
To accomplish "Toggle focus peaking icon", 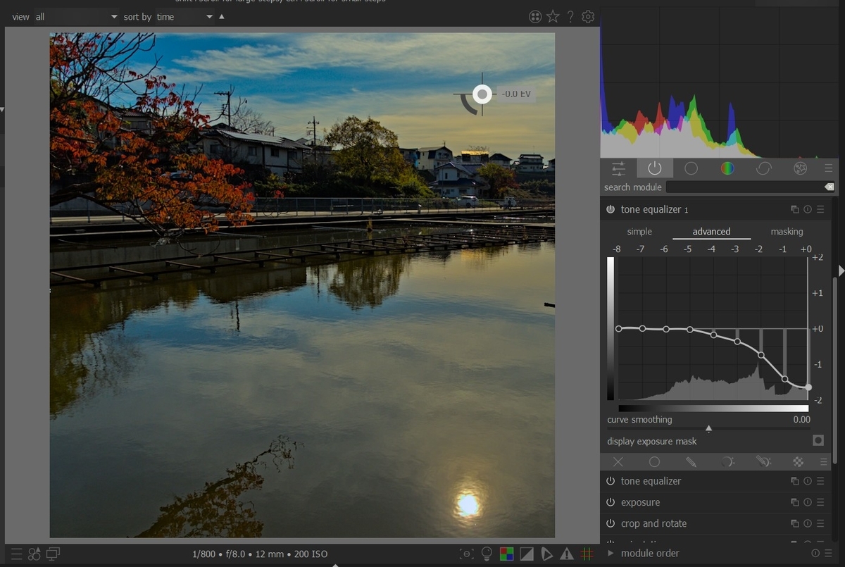I will pos(466,554).
